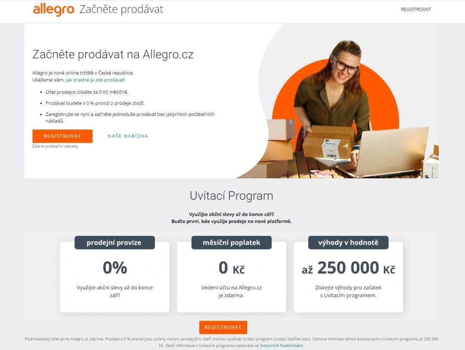
Task: Click 'Začněte prodávat na Allegro.cz' main heading
Action: tap(113, 55)
